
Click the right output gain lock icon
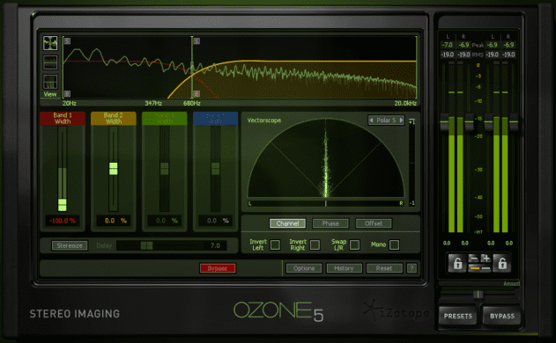(502, 263)
